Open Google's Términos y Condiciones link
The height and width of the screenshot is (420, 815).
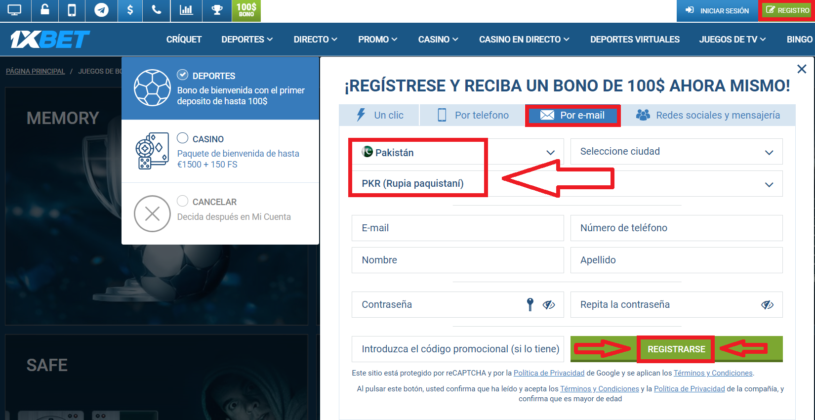coord(713,373)
